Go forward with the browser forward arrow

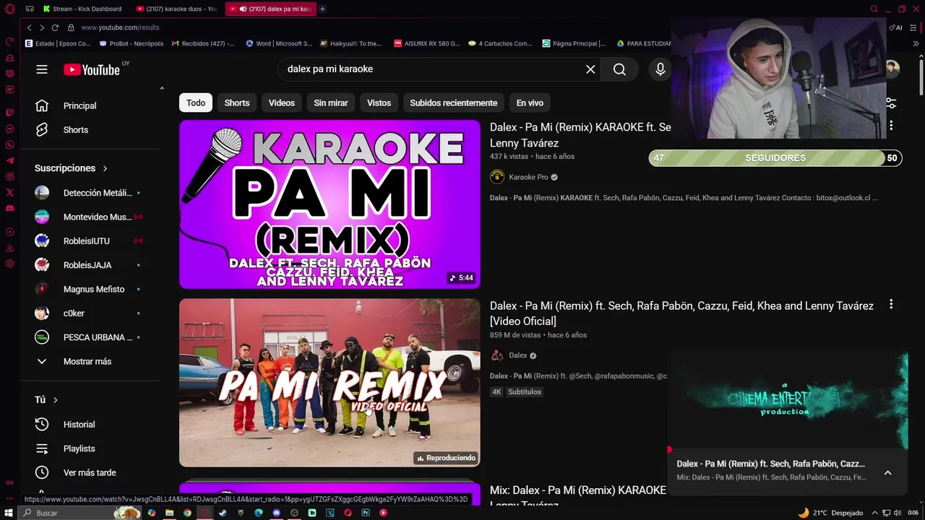pyautogui.click(x=42, y=27)
